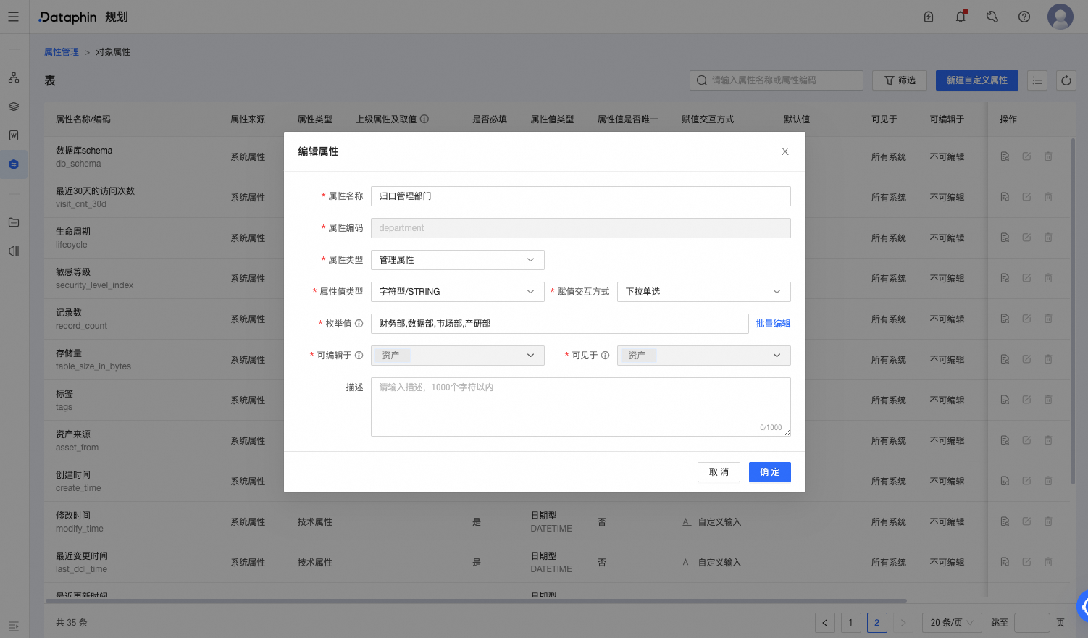
Task: Open the 属性管理 breadcrumb link
Action: (x=62, y=51)
